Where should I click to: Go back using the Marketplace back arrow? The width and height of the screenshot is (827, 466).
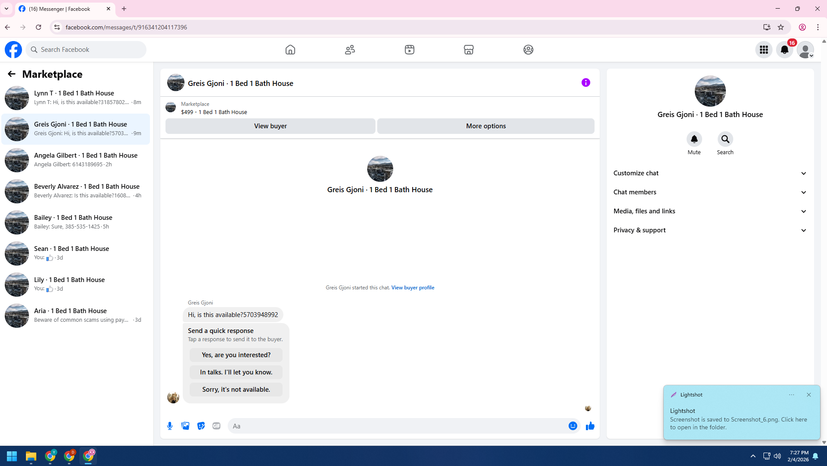coord(12,74)
